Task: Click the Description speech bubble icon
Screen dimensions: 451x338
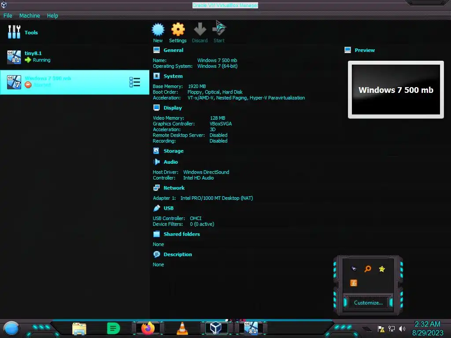Action: [156, 254]
